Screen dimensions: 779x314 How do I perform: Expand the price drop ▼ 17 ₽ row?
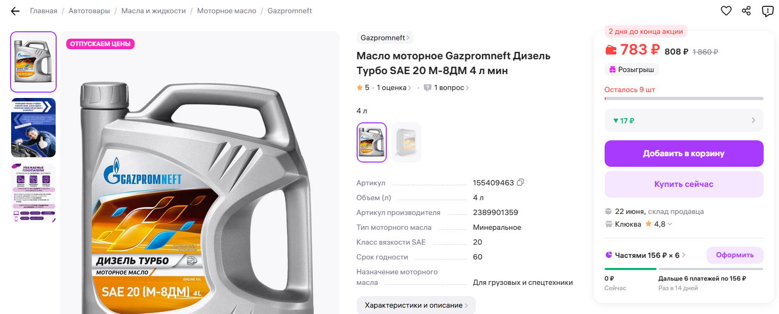pyautogui.click(x=684, y=120)
